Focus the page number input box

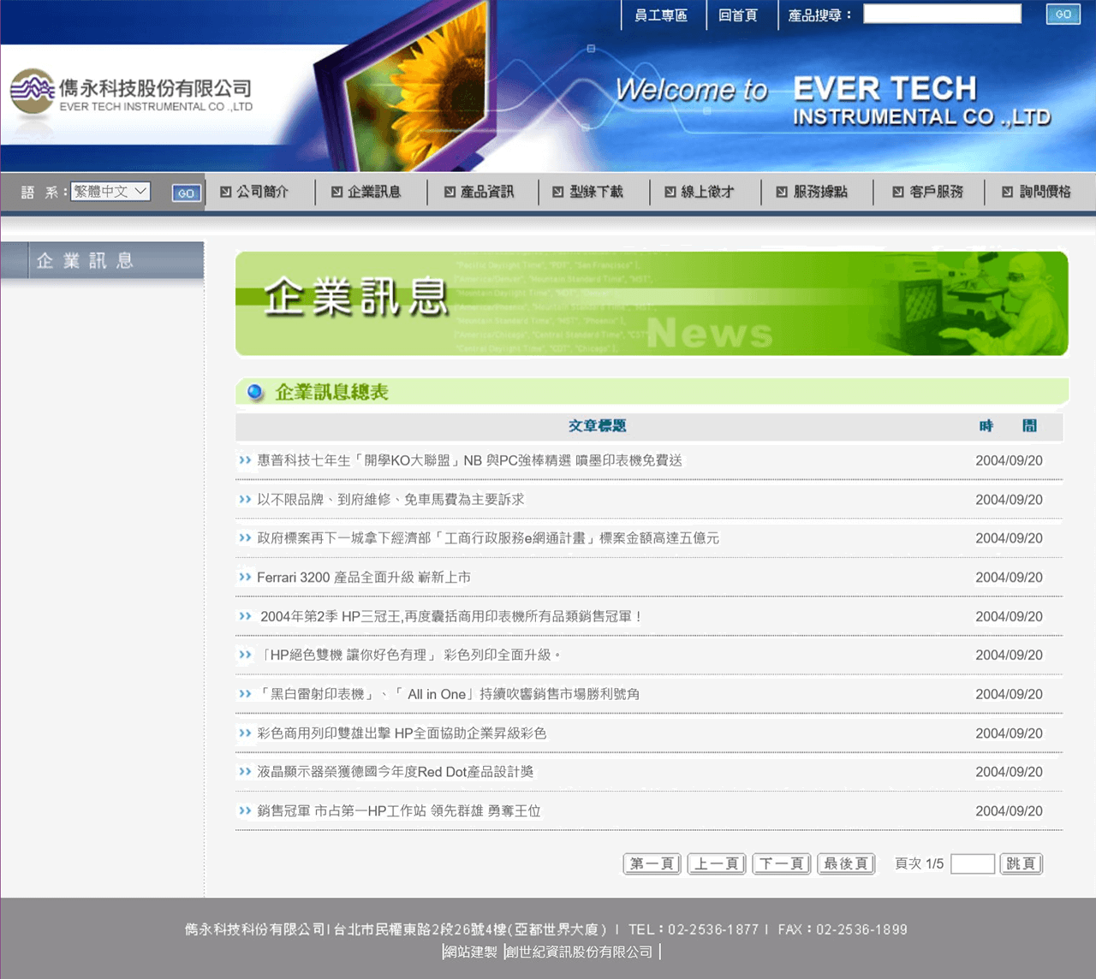pyautogui.click(x=973, y=863)
